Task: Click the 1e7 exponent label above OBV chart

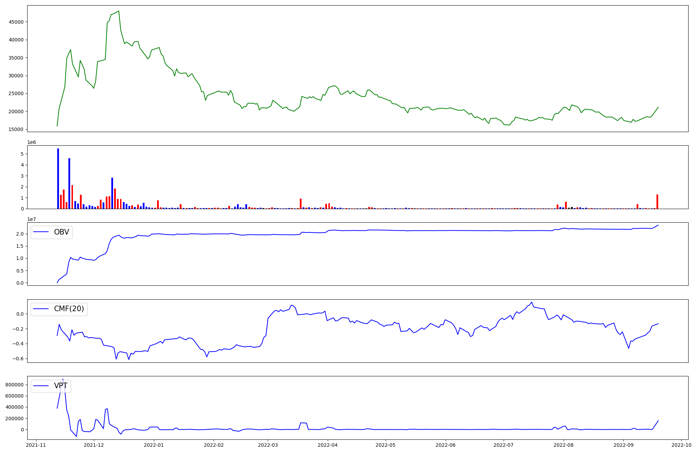Action: pyautogui.click(x=32, y=219)
